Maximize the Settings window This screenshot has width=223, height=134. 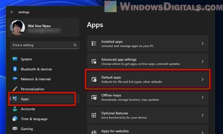click(x=198, y=10)
